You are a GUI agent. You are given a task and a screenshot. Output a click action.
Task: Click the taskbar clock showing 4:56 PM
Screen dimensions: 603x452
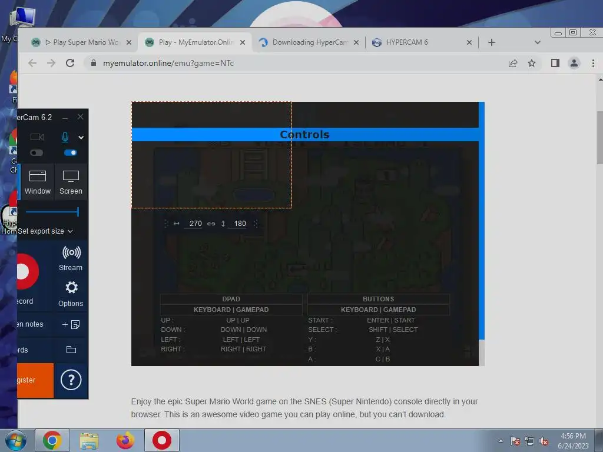point(573,441)
